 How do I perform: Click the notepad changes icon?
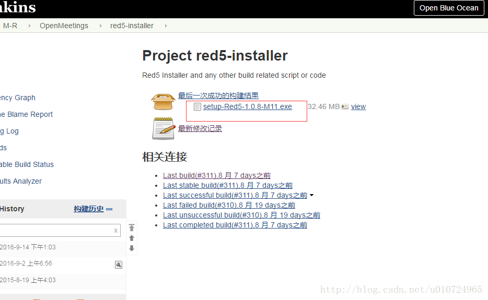coord(164,128)
